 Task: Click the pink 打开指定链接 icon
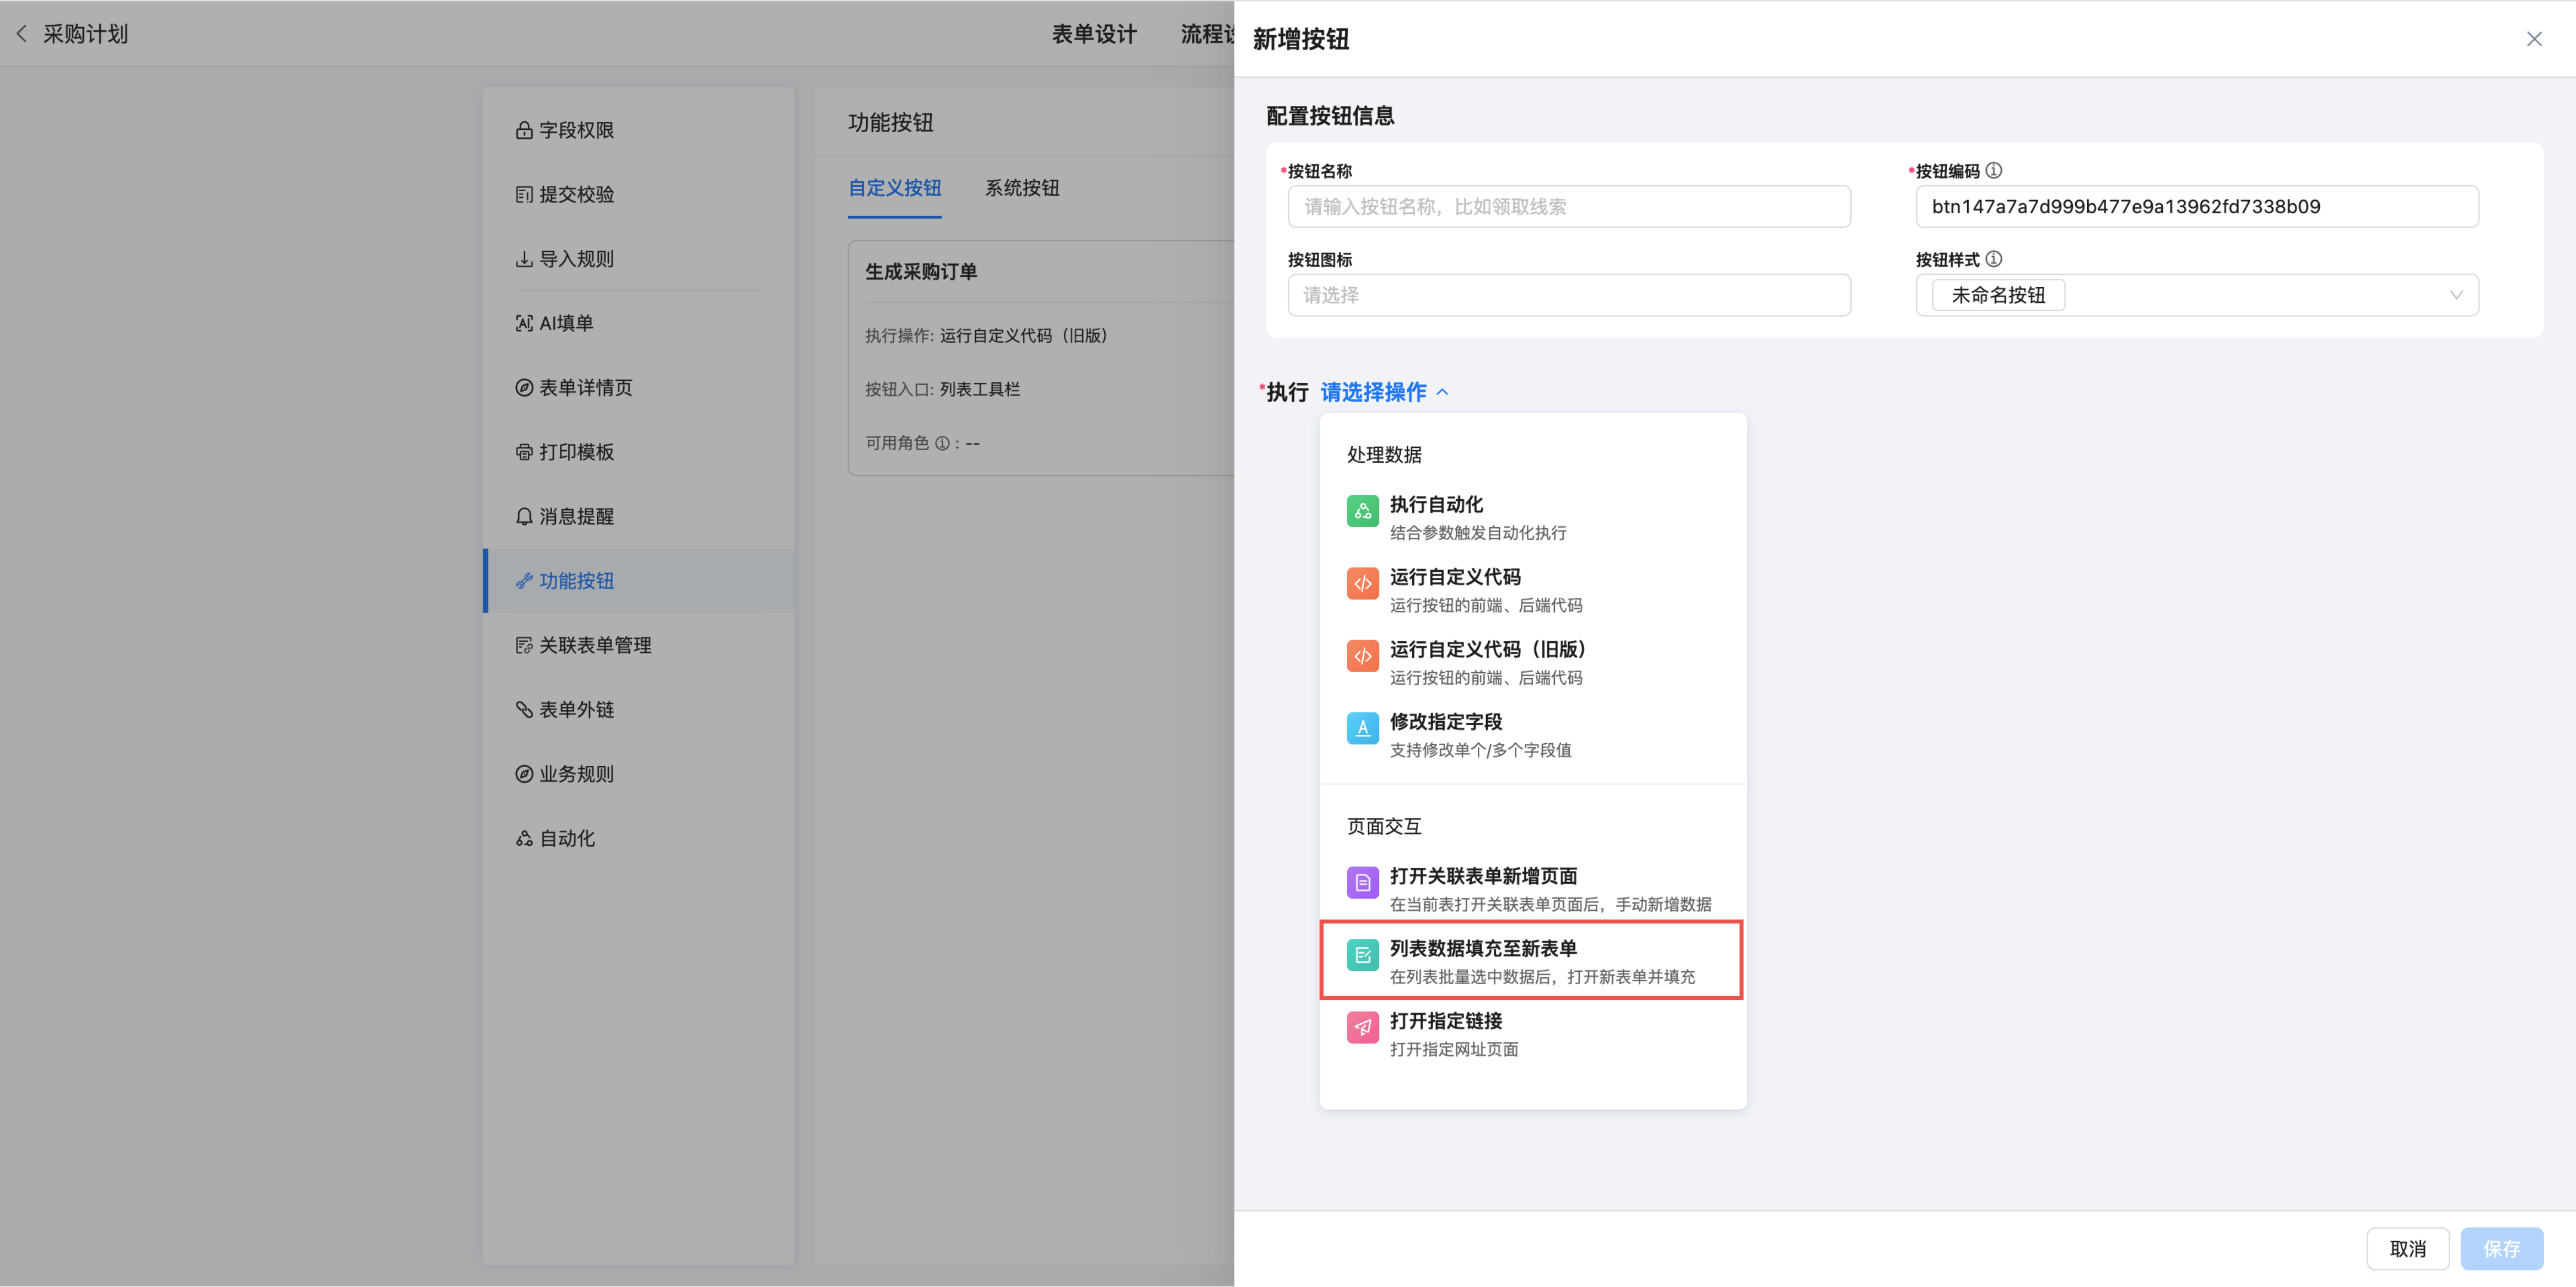click(x=1362, y=1027)
